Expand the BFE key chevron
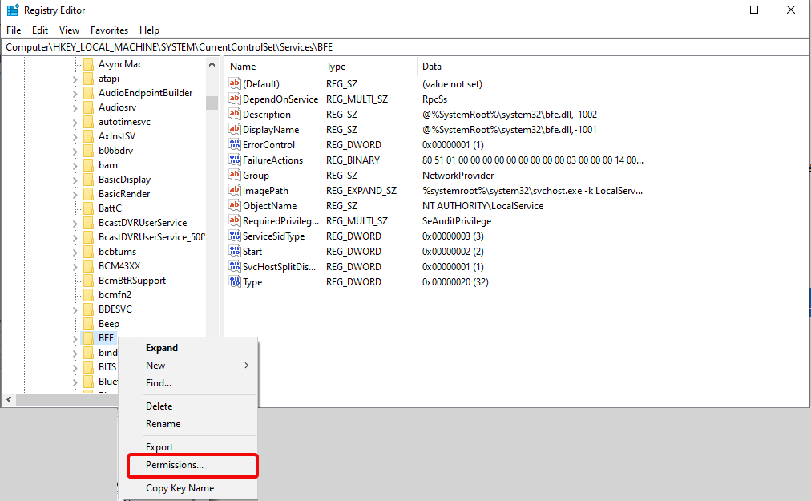This screenshot has width=811, height=501. click(75, 339)
